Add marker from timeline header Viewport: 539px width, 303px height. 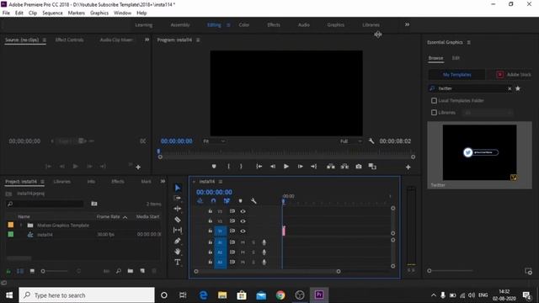click(240, 200)
